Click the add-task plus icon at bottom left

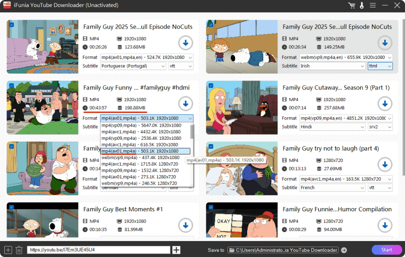pyautogui.click(x=8, y=250)
